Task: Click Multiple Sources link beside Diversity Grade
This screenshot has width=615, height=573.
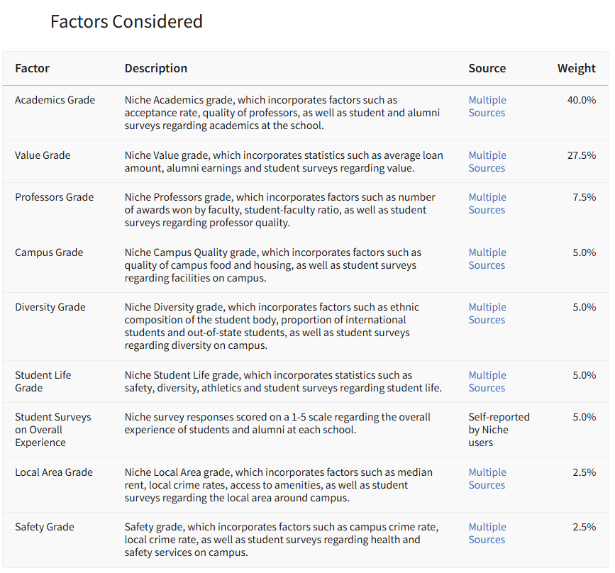Action: [x=487, y=313]
